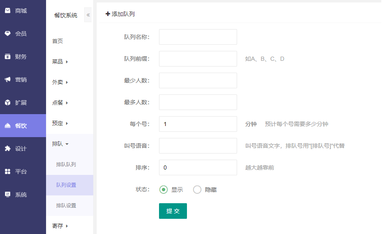Click the 系统 icon in main sidebar
Viewport: 385px width, 234px height.
[x=7, y=195]
